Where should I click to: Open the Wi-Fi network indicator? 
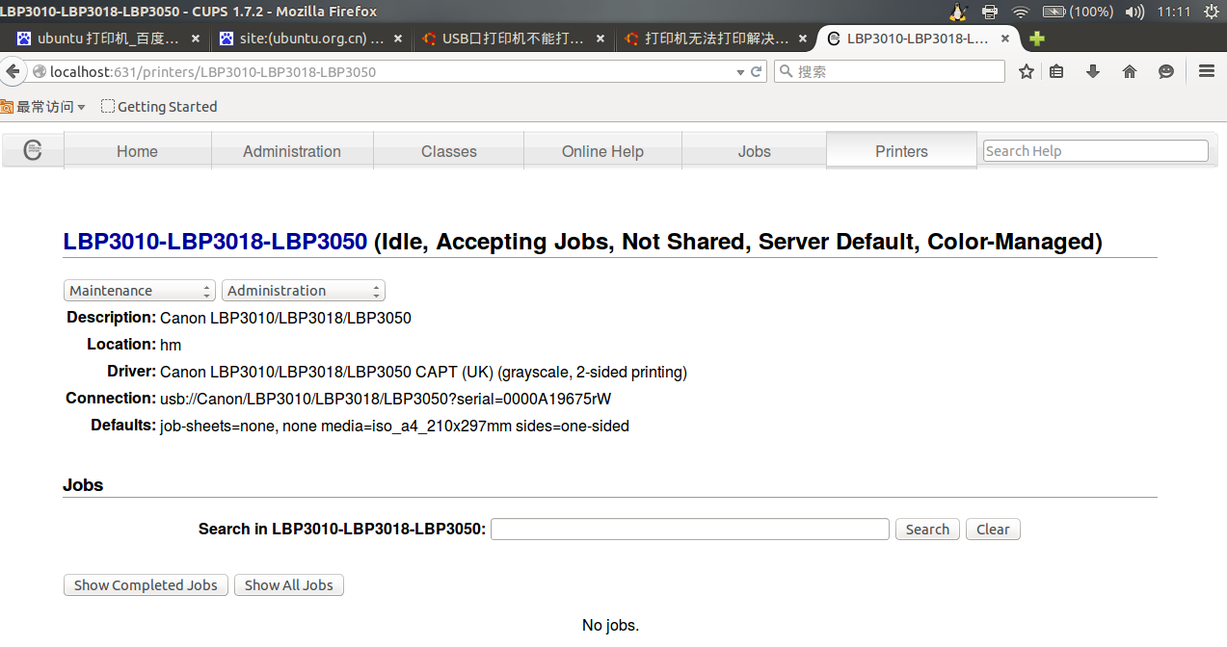tap(1021, 12)
